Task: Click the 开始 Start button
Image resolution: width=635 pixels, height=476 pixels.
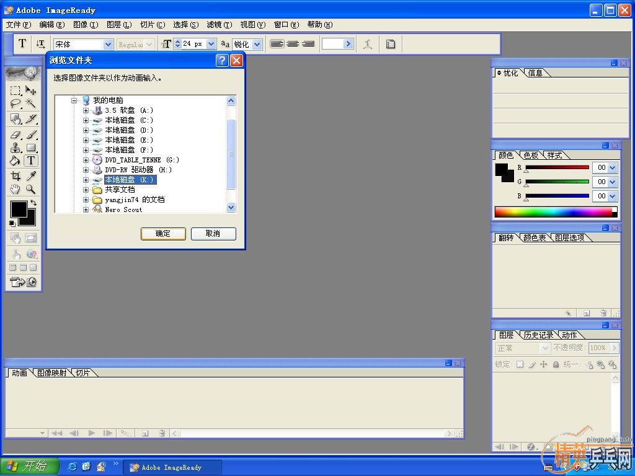Action: pos(29,466)
